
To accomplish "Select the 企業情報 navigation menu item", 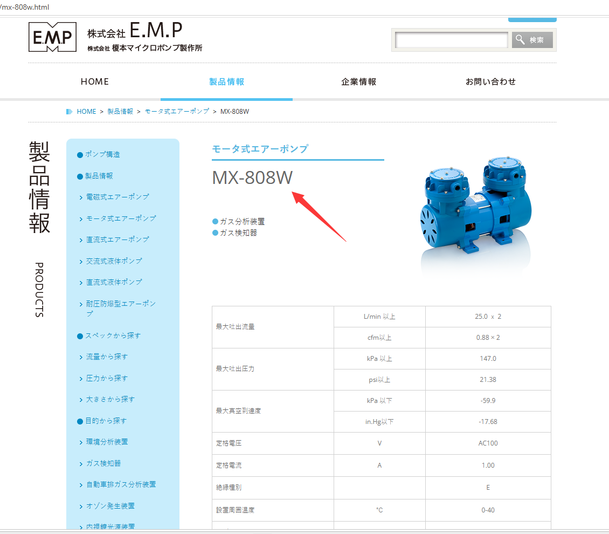I will [358, 81].
